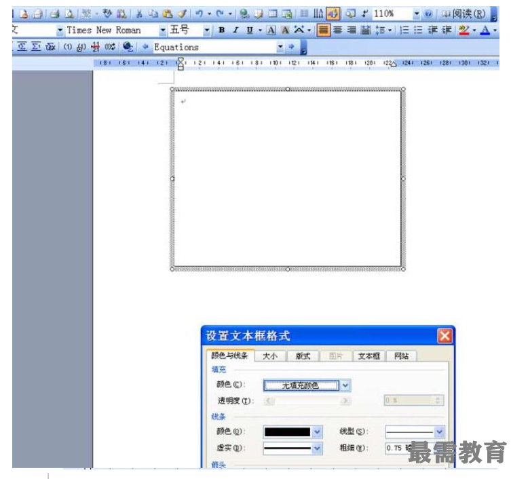Viewport: 511px width, 479px height.
Task: Set paragraph alignment to Right
Action: tap(352, 31)
